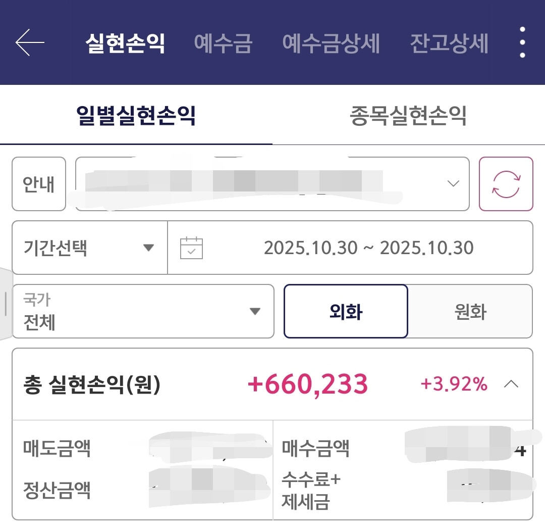
Task: Tap the 2025.10.30 date range field
Action: click(x=368, y=248)
